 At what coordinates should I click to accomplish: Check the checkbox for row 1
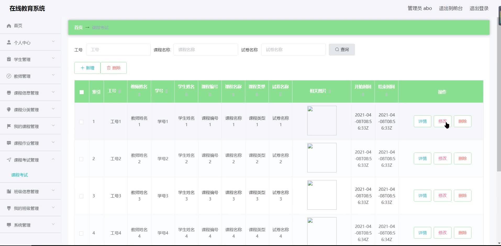point(81,122)
